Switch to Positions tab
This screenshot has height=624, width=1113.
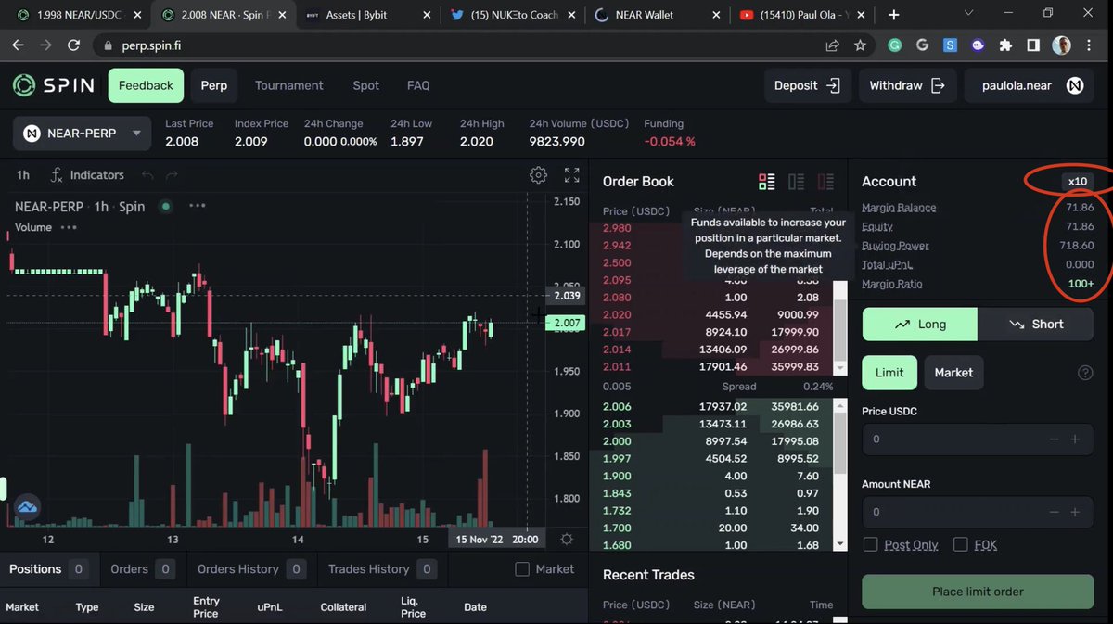pos(48,569)
